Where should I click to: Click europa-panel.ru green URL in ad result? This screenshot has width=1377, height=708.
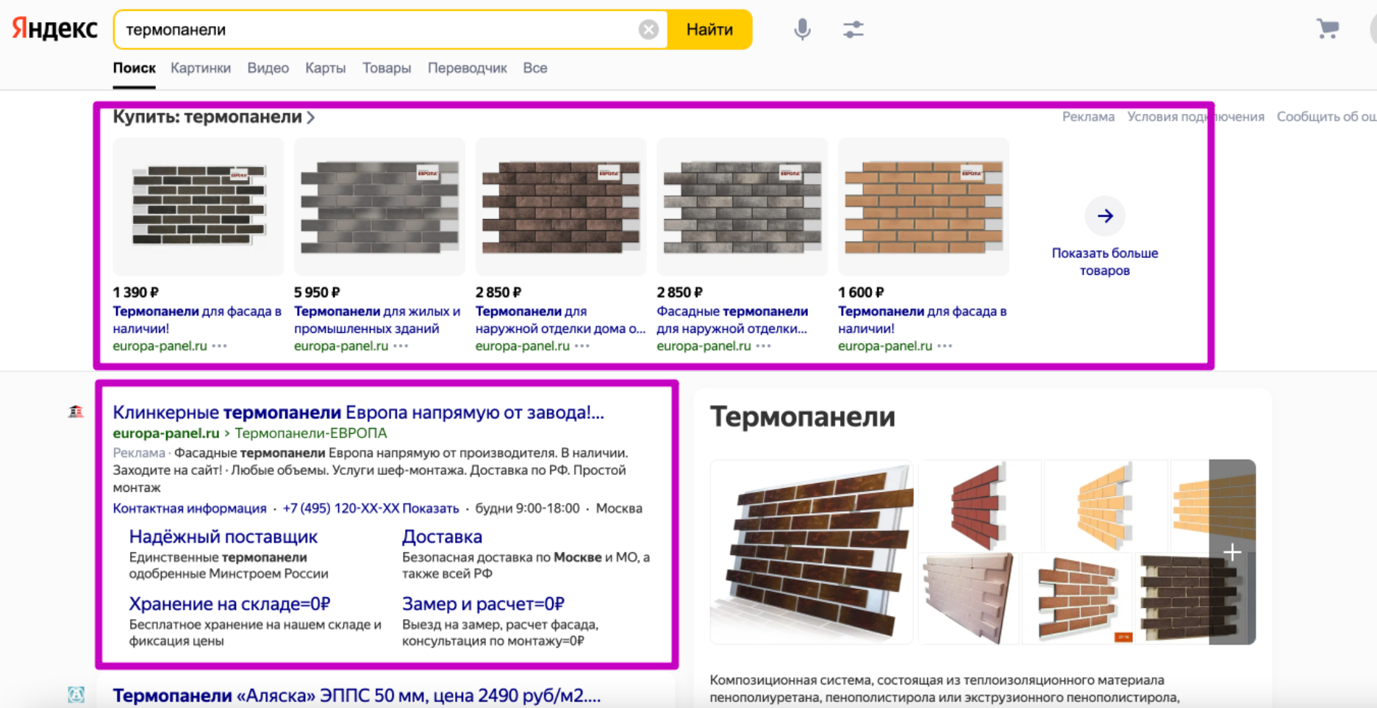tap(166, 434)
